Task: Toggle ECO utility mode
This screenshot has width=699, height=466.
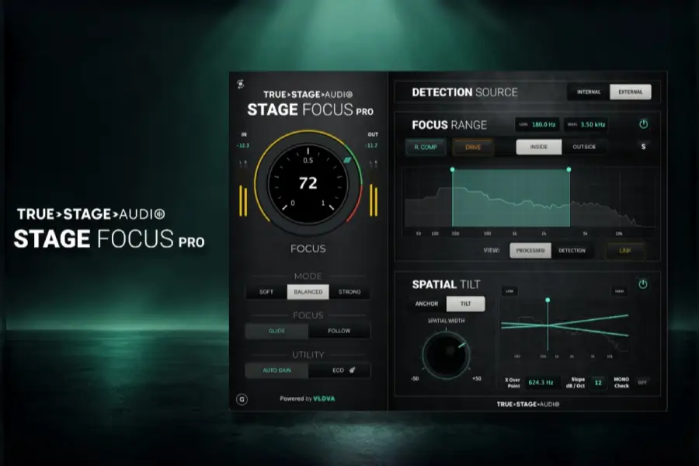Action: click(x=339, y=370)
